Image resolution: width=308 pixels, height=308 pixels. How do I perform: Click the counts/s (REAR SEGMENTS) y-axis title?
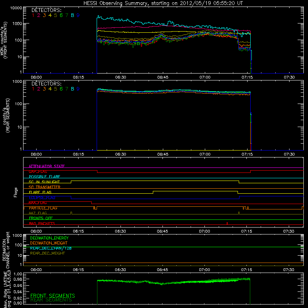[x=6, y=115]
